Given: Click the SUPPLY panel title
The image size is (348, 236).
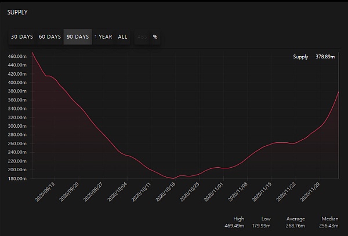Looking at the screenshot, I should coord(18,12).
